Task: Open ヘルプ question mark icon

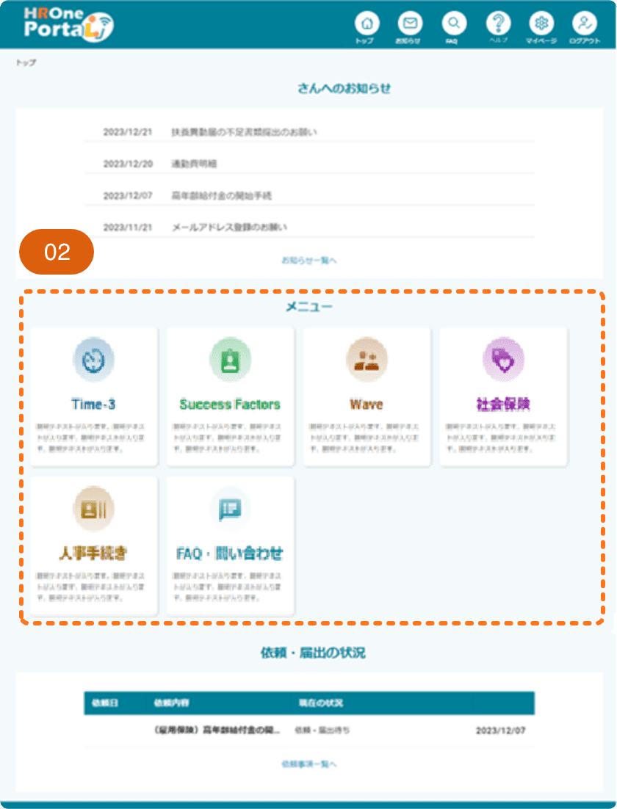Action: pos(498,23)
